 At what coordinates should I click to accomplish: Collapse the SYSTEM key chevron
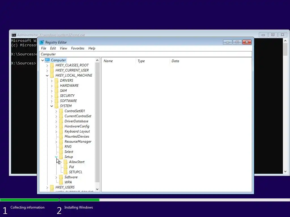coord(52,106)
